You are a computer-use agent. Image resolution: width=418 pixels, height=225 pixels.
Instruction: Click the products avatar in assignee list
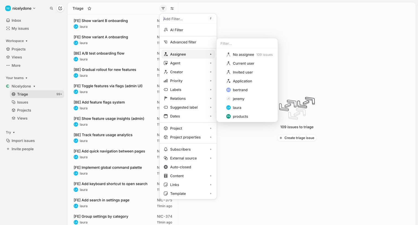click(228, 116)
